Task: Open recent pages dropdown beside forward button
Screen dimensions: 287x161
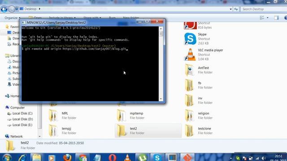Action: tap(17, 9)
